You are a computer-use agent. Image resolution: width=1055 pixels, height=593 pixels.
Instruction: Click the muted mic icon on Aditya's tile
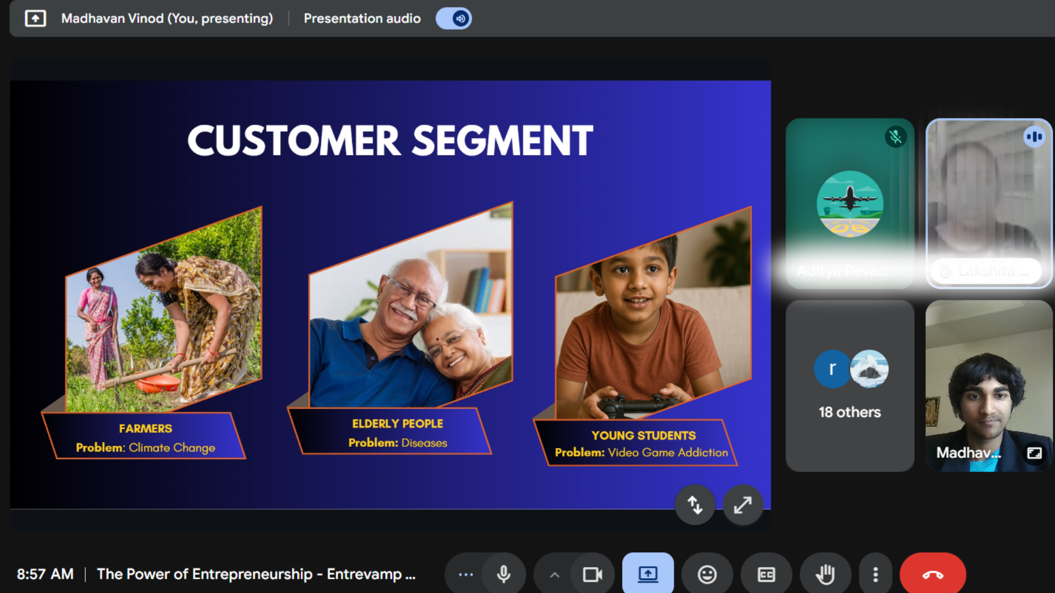[895, 137]
